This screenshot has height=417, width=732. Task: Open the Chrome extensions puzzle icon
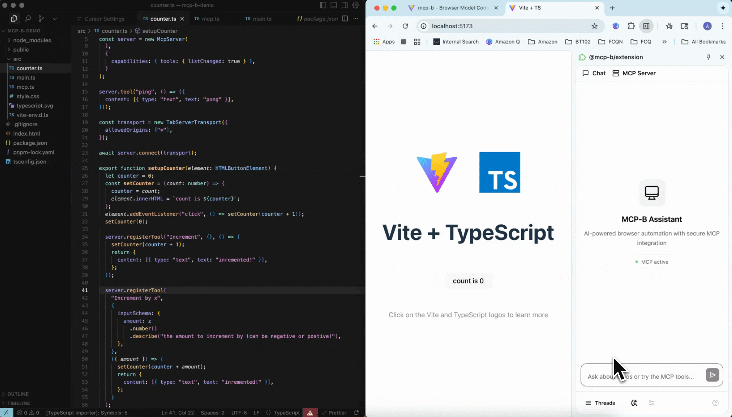631,26
